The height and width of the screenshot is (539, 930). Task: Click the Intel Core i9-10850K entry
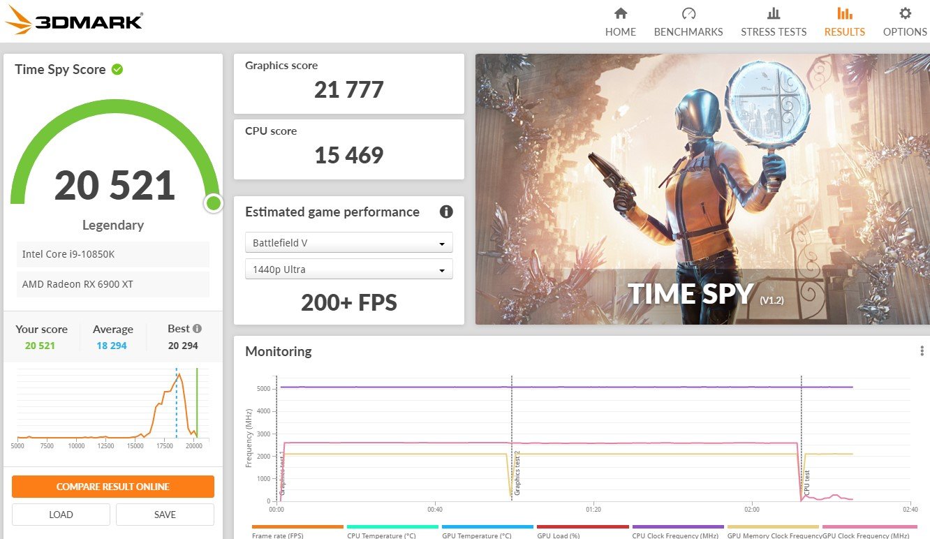click(x=113, y=254)
